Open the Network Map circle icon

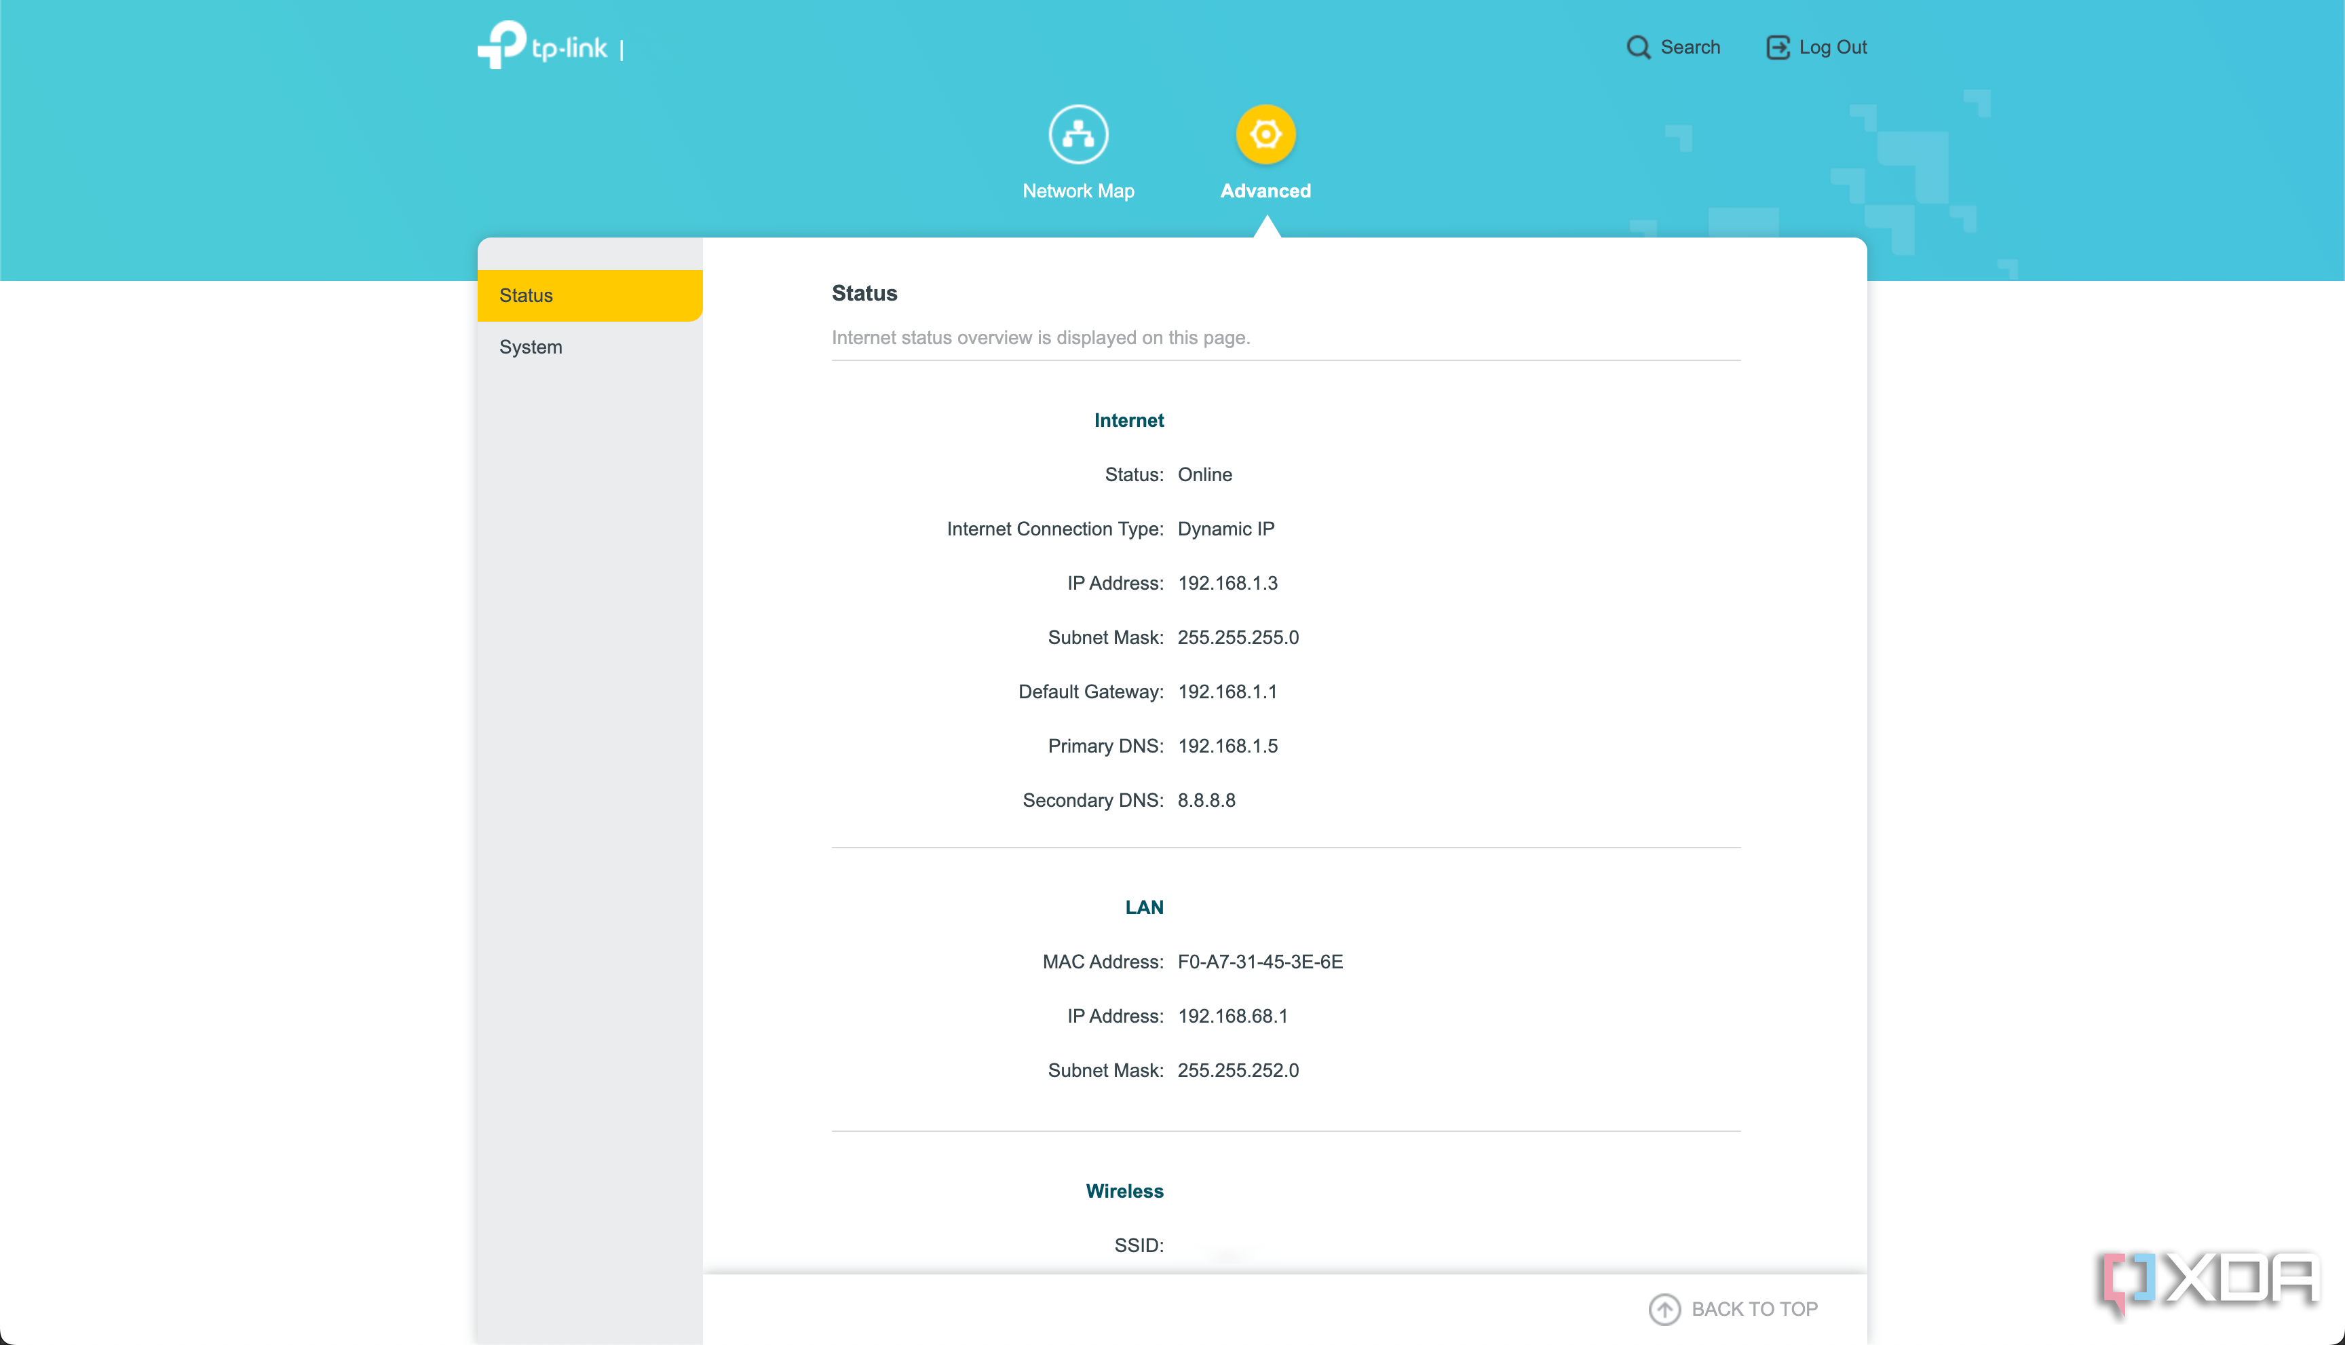click(1078, 135)
